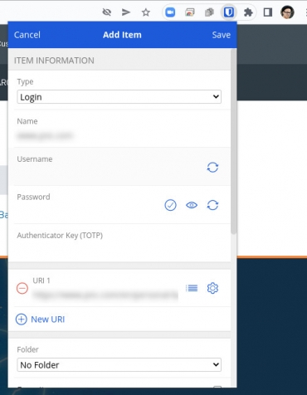Generate a password with the refresh icon

coord(212,205)
